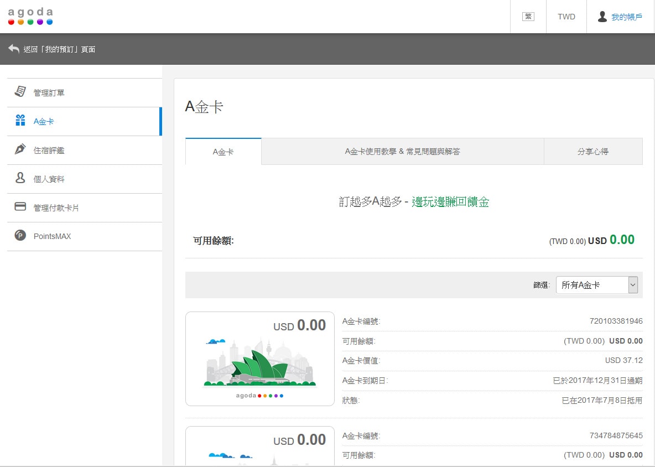Image resolution: width=655 pixels, height=467 pixels.
Task: Click the 可用餘額 total balance amount
Action: 591,240
